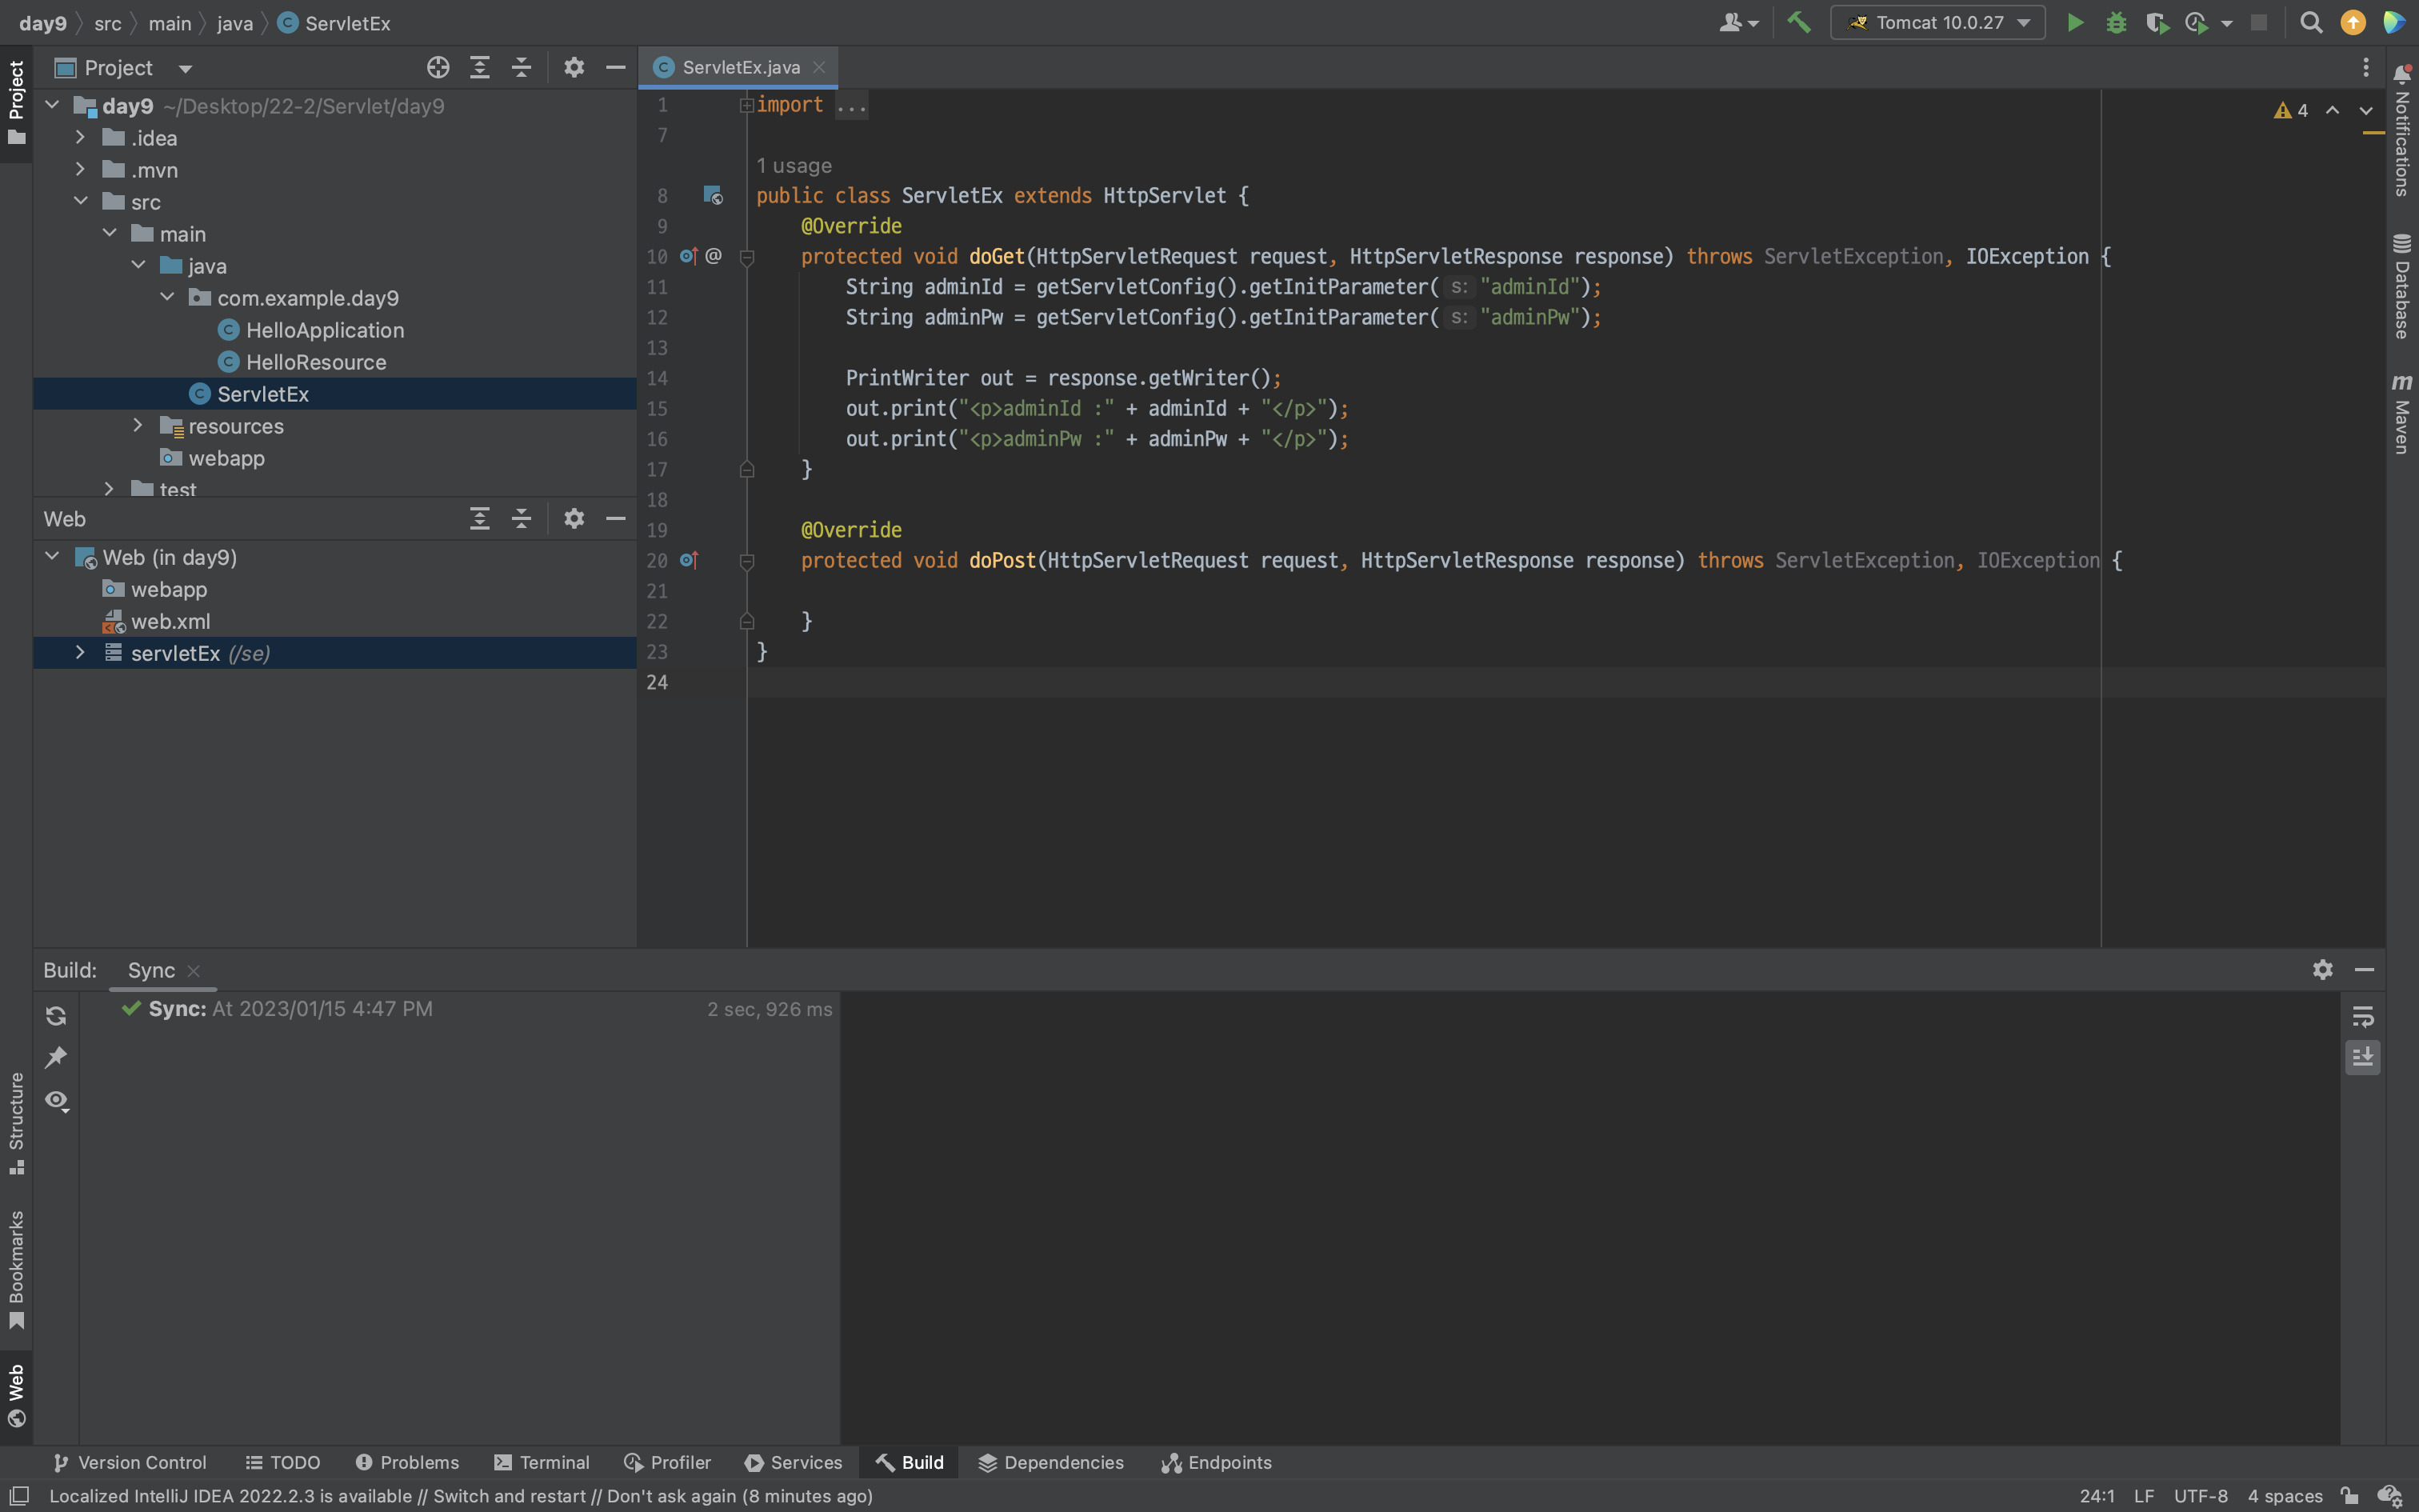The width and height of the screenshot is (2419, 1512).
Task: Open HelloResource class in project tree
Action: (x=316, y=362)
